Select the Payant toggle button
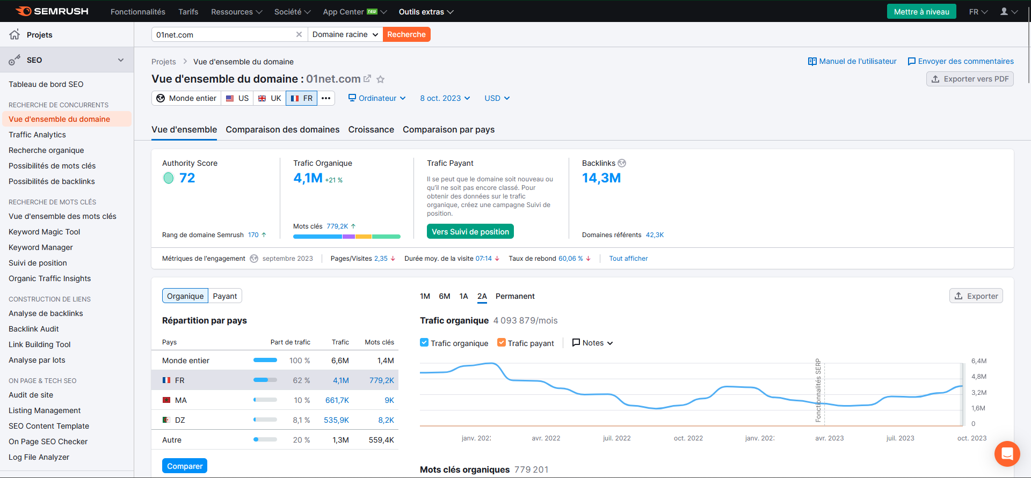Image resolution: width=1031 pixels, height=478 pixels. [225, 296]
